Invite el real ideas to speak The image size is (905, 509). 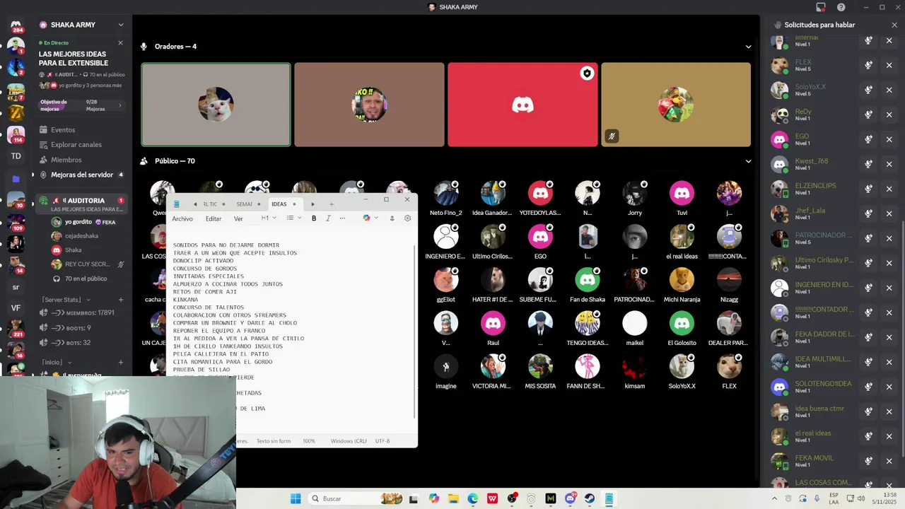click(868, 436)
